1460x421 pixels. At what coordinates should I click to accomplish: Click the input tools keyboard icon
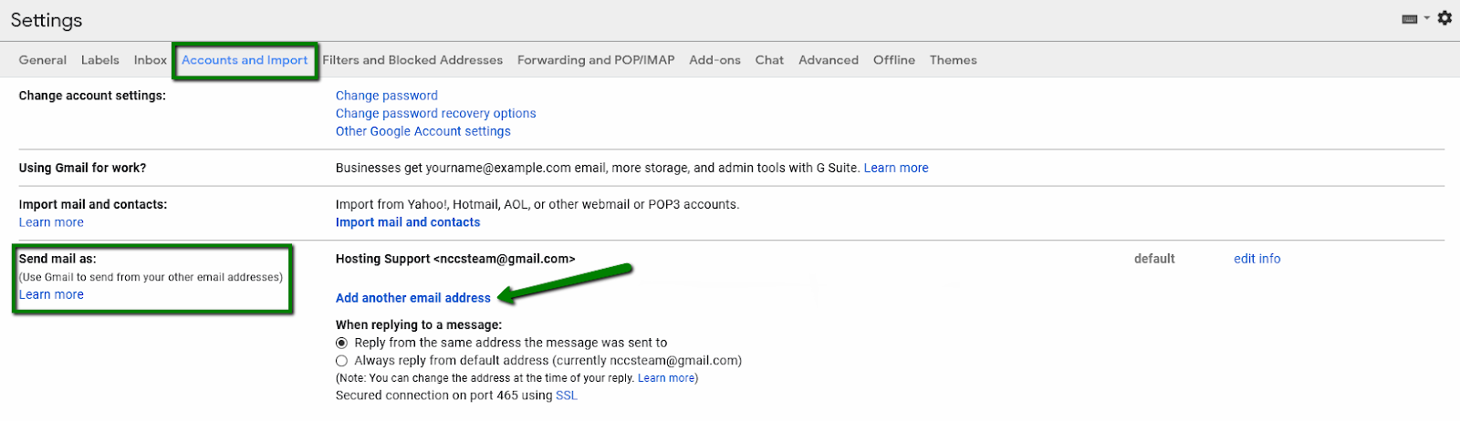(x=1410, y=19)
